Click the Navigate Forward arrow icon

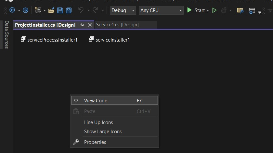point(25,10)
